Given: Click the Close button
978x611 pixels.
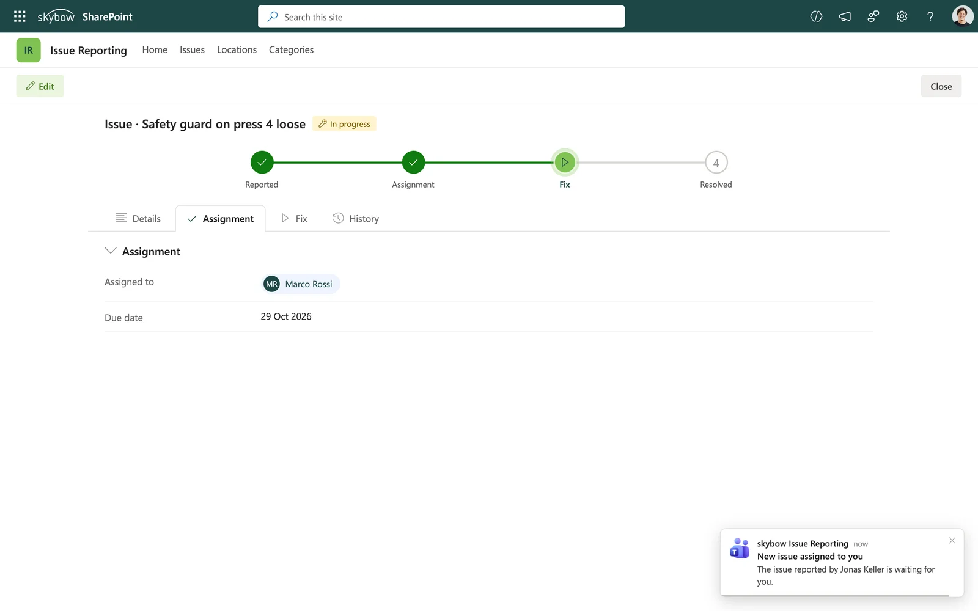Looking at the screenshot, I should pos(941,86).
